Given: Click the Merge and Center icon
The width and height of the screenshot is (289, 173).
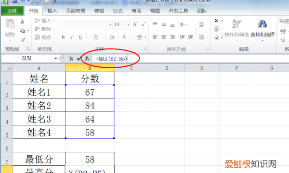Looking at the screenshot, I should pos(201,37).
